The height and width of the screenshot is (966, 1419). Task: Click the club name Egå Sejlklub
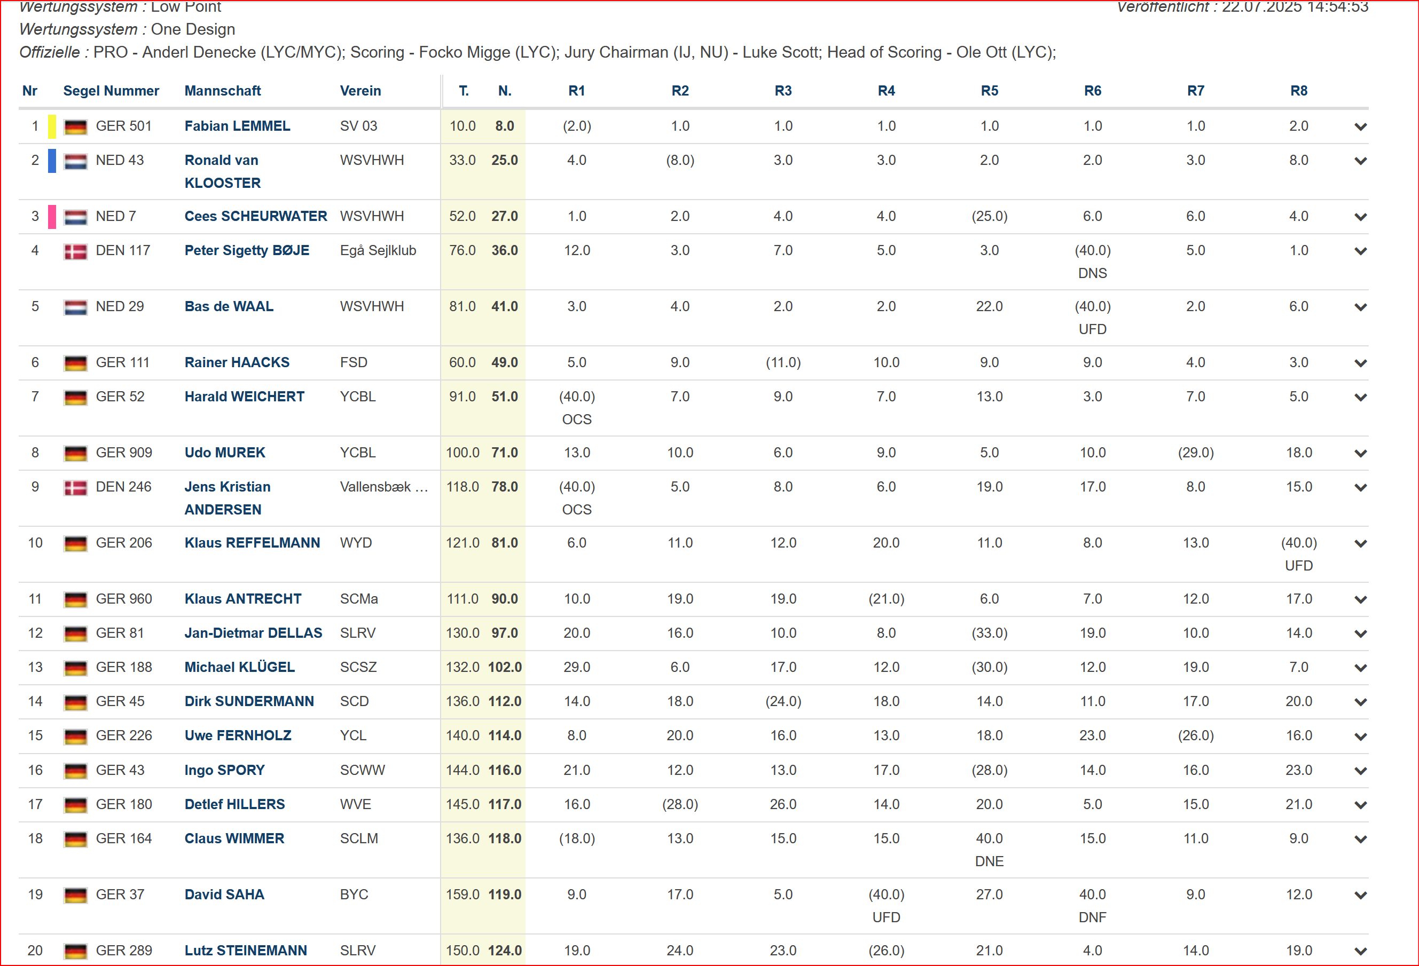point(378,251)
